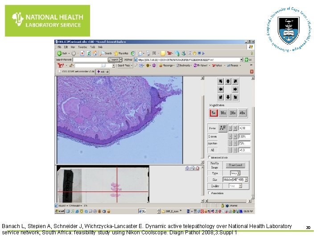Click the Mail toolbar icon
The height and width of the screenshot is (241, 321).
pyautogui.click(x=140, y=54)
